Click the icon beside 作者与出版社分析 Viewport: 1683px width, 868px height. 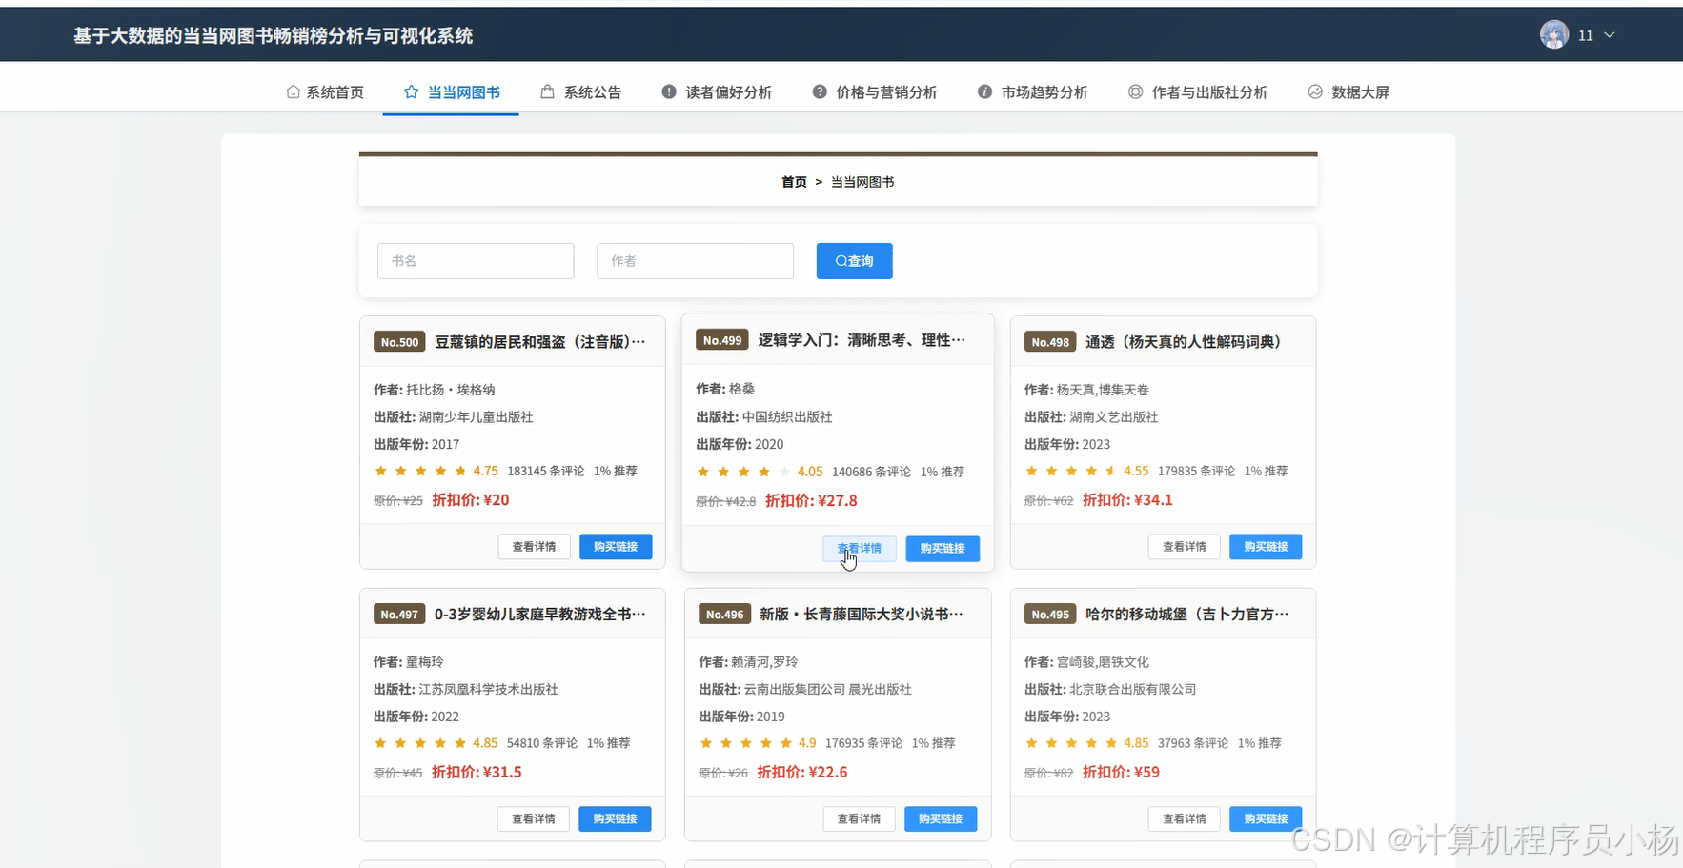pos(1135,91)
